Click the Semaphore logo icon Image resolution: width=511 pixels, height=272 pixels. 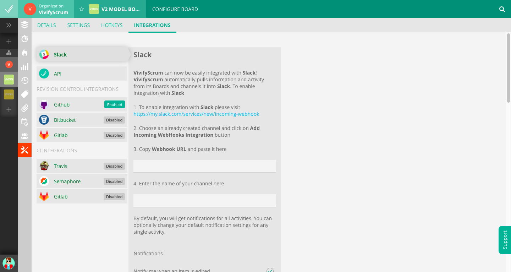click(x=44, y=181)
